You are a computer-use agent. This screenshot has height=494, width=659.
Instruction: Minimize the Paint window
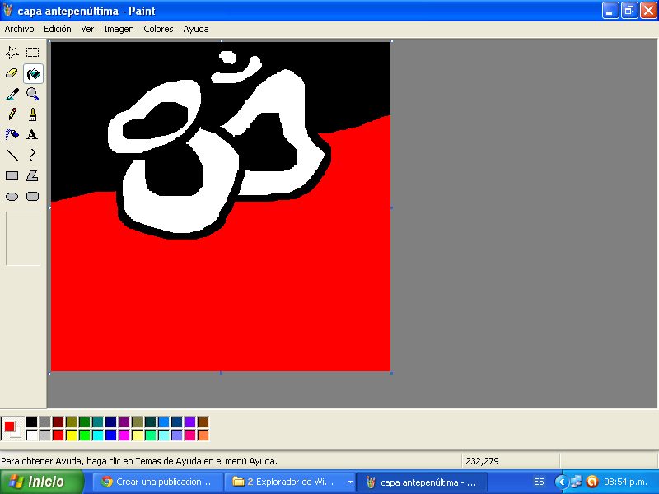(610, 11)
